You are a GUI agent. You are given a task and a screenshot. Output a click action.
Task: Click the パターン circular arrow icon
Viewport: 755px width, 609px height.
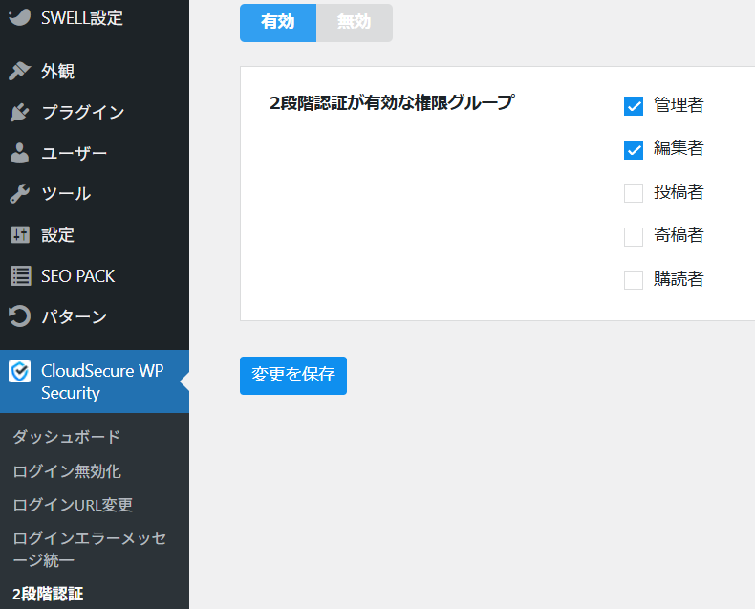tap(19, 316)
